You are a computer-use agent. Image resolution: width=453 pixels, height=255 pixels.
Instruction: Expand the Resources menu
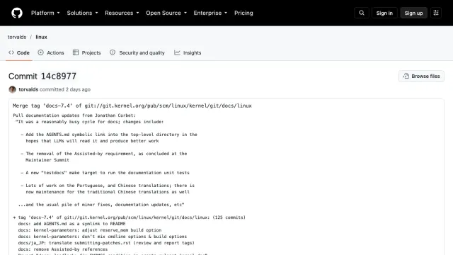(x=122, y=13)
